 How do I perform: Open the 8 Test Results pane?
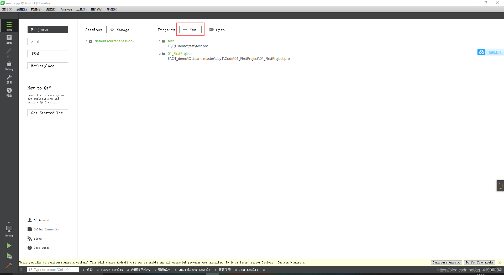click(246, 270)
